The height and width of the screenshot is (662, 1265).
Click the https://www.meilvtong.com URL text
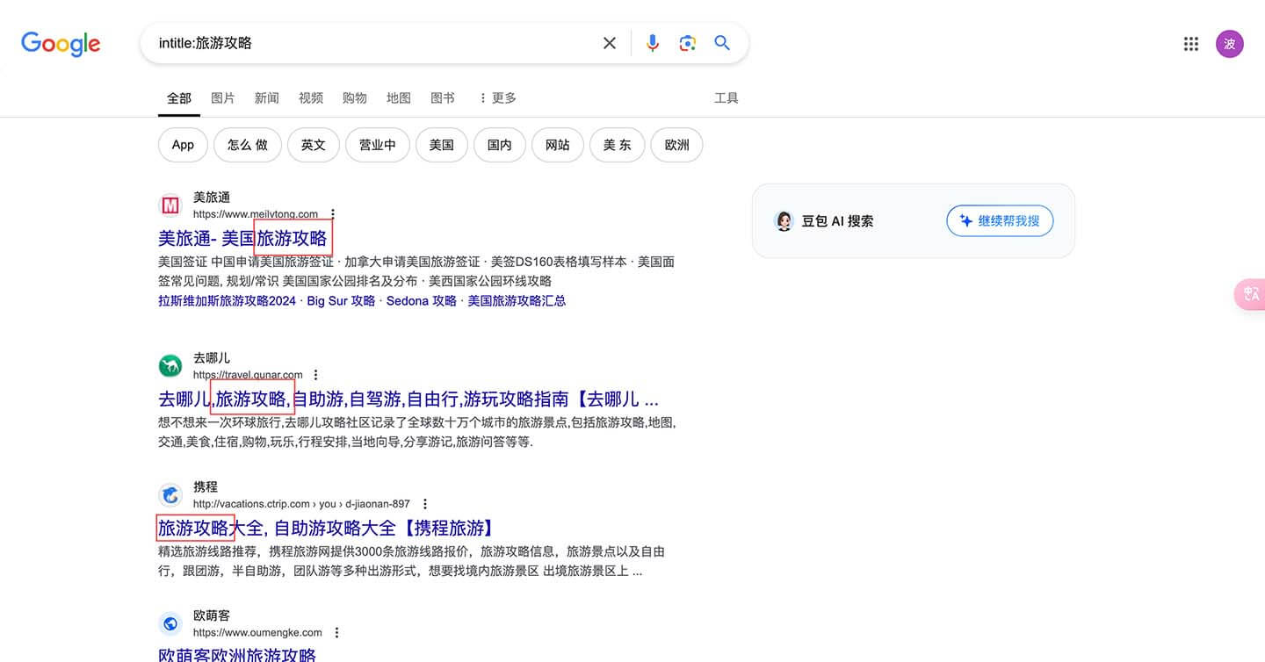[256, 214]
